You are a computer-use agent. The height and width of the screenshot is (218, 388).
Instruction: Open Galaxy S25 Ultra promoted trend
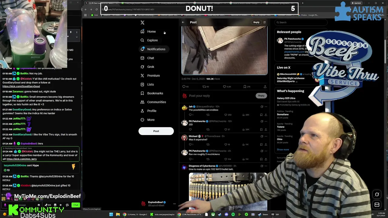tap(286, 98)
